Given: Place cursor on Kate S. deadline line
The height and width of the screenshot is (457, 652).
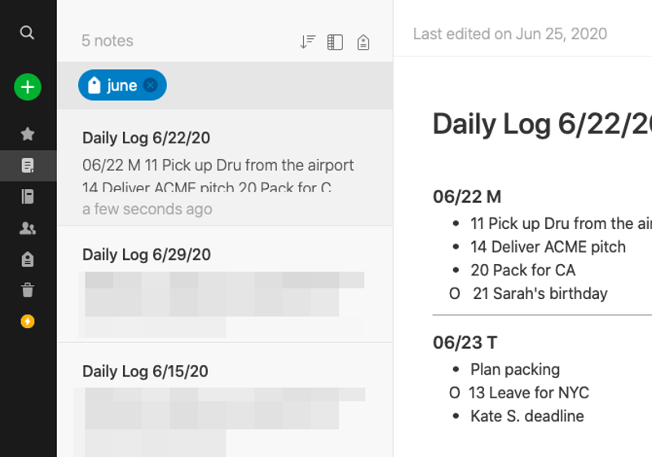Looking at the screenshot, I should (x=527, y=416).
